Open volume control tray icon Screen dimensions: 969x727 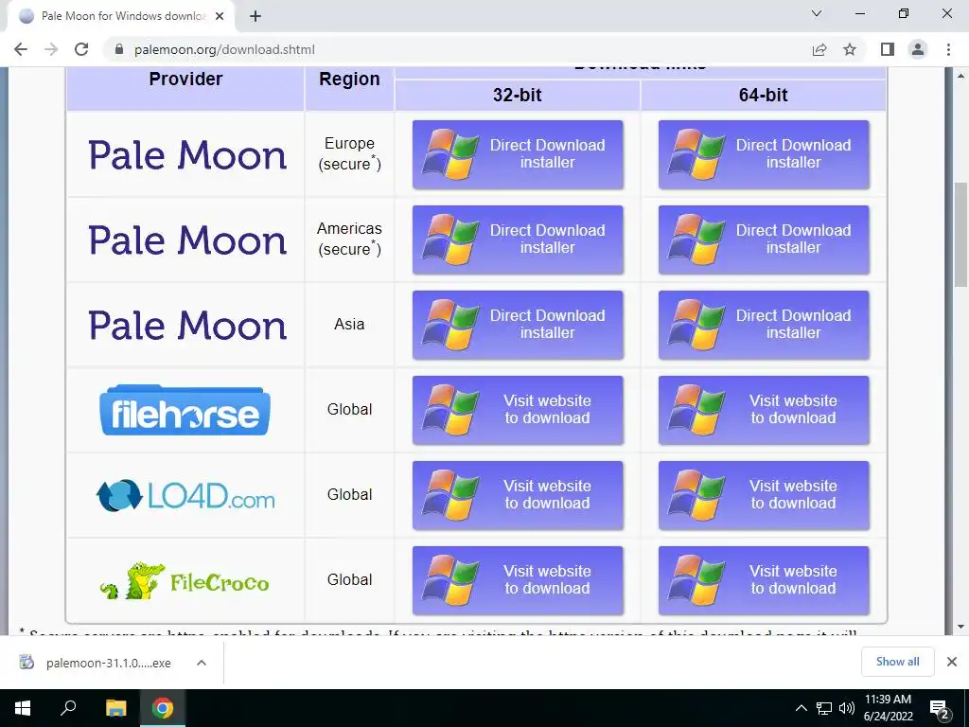(x=847, y=708)
